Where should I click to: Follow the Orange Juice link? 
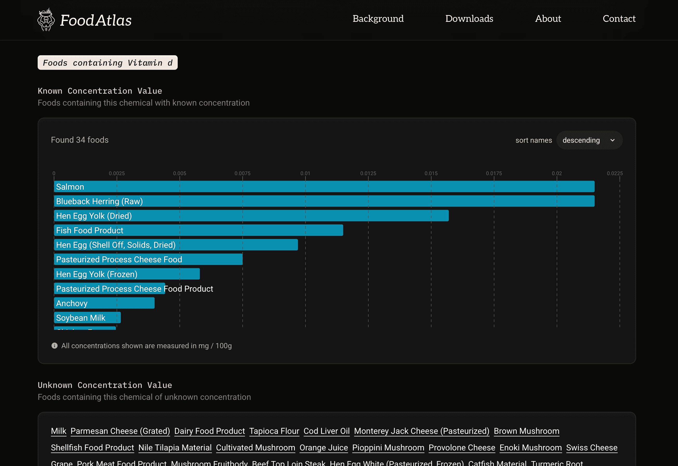[323, 448]
